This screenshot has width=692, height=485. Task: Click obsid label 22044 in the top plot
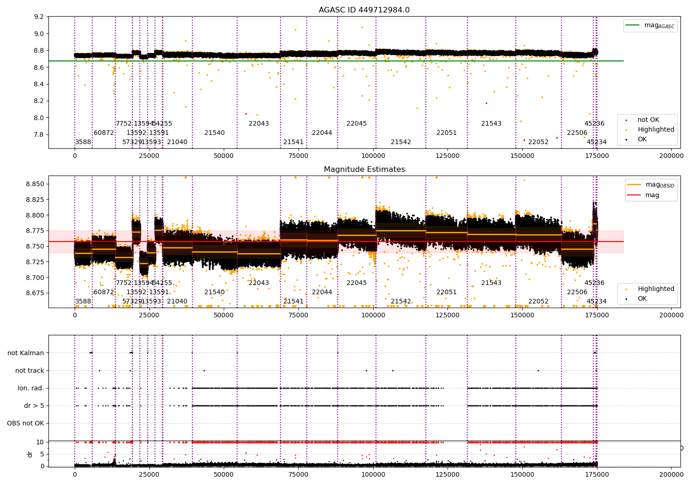click(x=322, y=133)
